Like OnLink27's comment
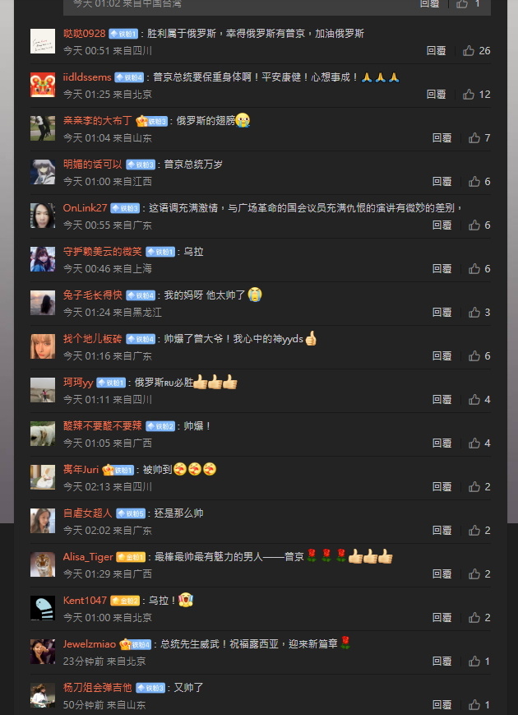The image size is (518, 715). (474, 225)
